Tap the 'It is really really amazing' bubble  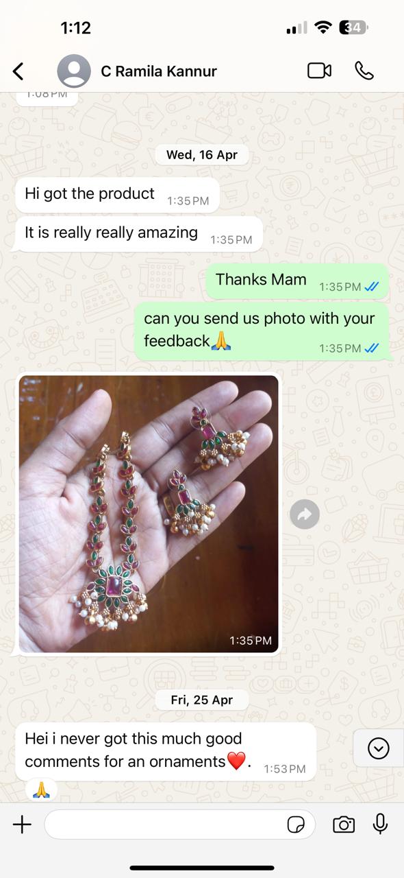[x=139, y=235]
